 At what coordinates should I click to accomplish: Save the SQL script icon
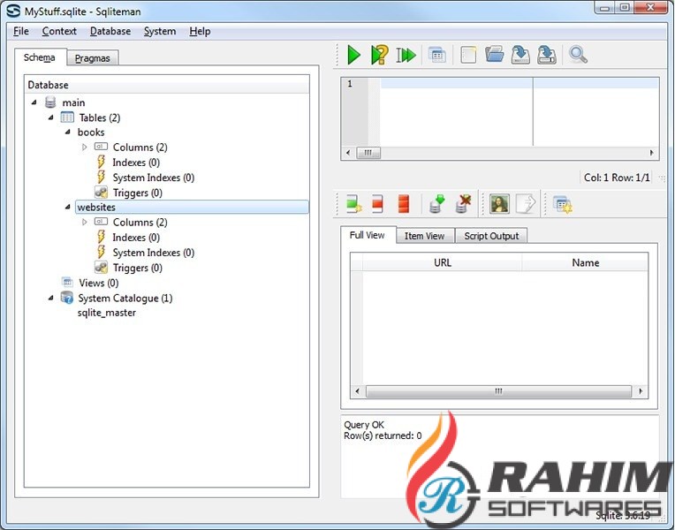point(520,55)
